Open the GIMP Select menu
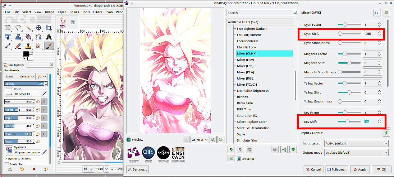 27,12
